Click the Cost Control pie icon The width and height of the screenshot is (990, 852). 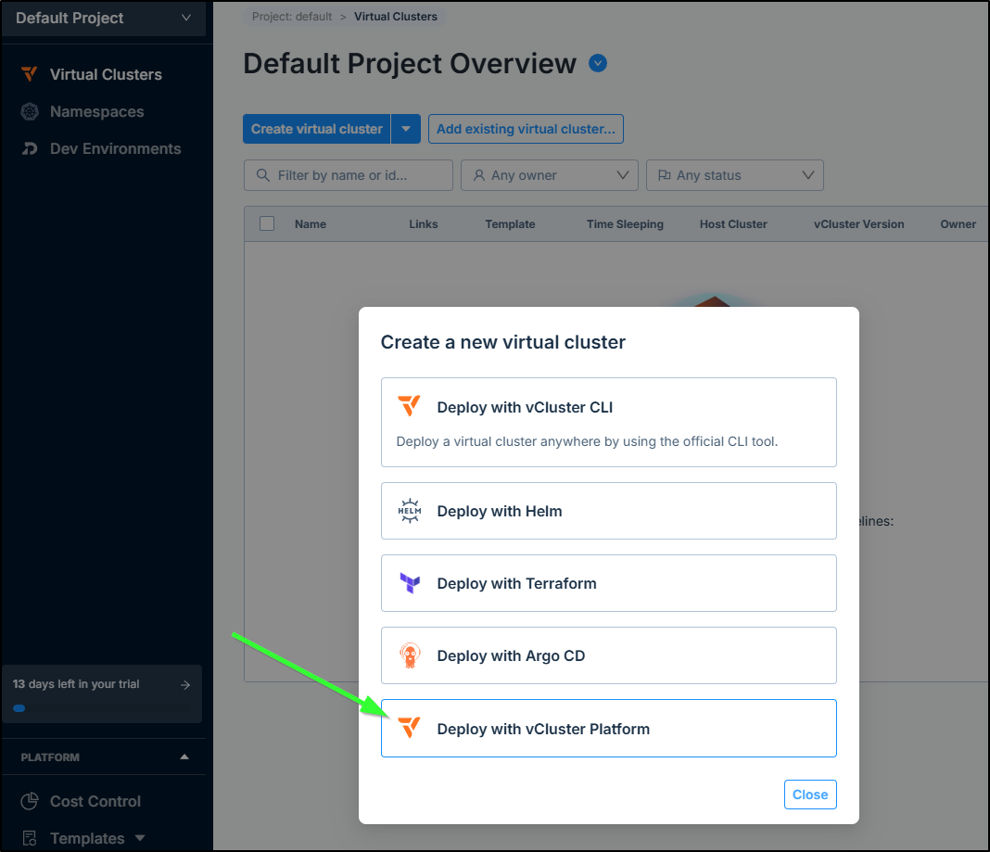[x=30, y=801]
